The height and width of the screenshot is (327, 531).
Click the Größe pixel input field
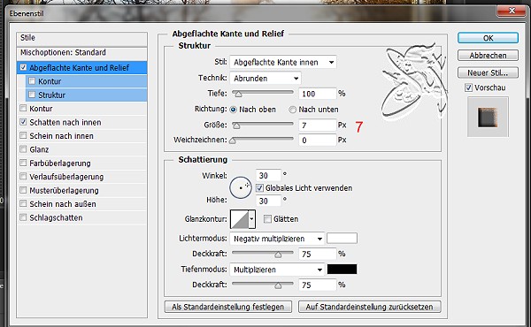[318, 125]
